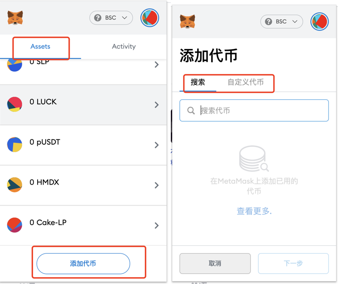Click the 取消 cancel button
Viewport: 338px width, 284px height.
tap(215, 264)
